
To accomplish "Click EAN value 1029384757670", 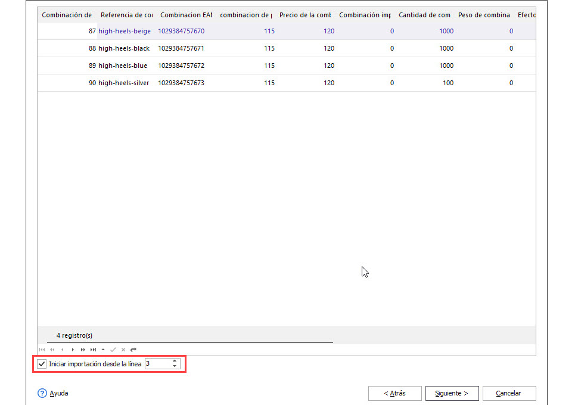I will pyautogui.click(x=181, y=32).
